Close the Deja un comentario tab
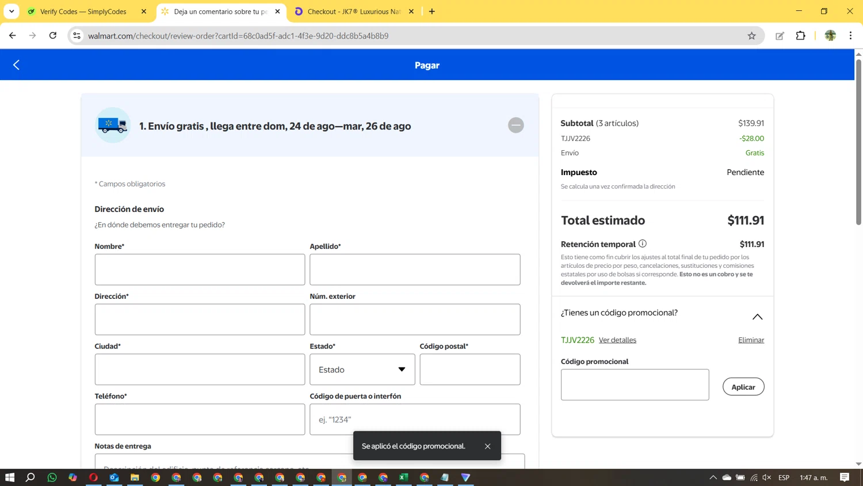Image resolution: width=863 pixels, height=486 pixels. click(277, 12)
